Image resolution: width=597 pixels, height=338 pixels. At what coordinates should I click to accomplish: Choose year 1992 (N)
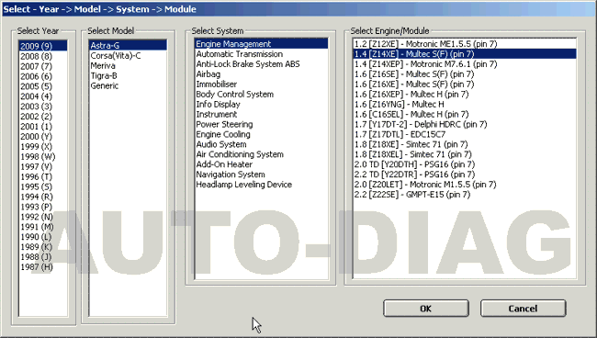(x=43, y=217)
